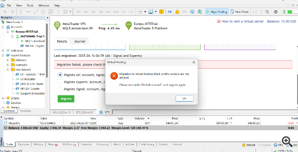Collapse the Accounts tree node

(3, 27)
